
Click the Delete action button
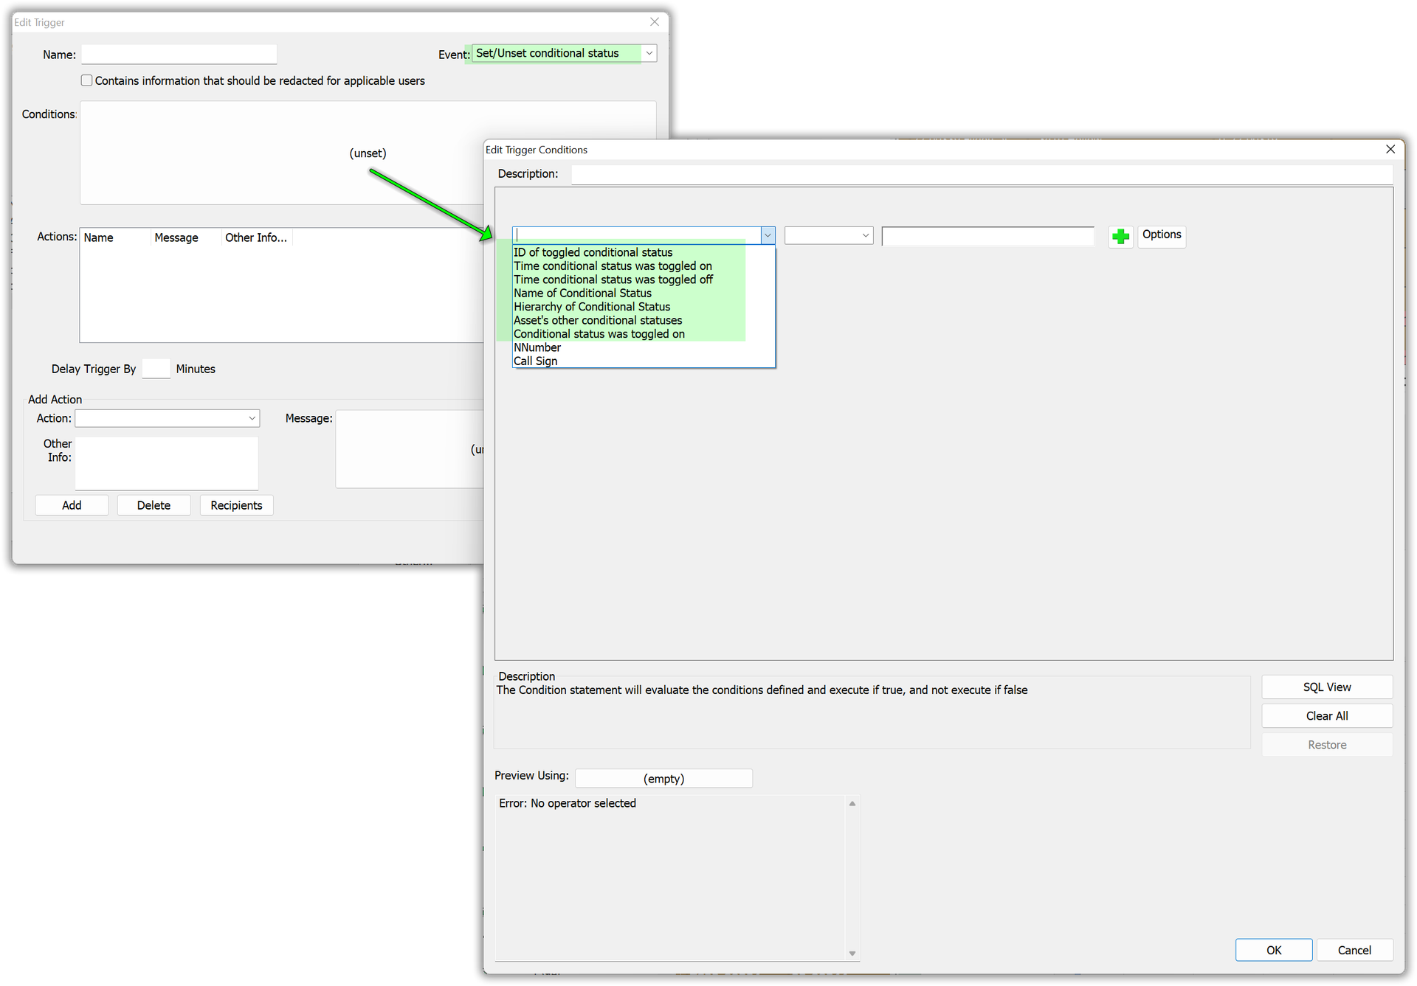click(x=154, y=505)
